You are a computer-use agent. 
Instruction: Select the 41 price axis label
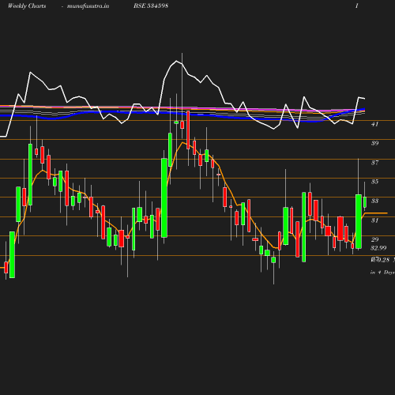pyautogui.click(x=374, y=124)
